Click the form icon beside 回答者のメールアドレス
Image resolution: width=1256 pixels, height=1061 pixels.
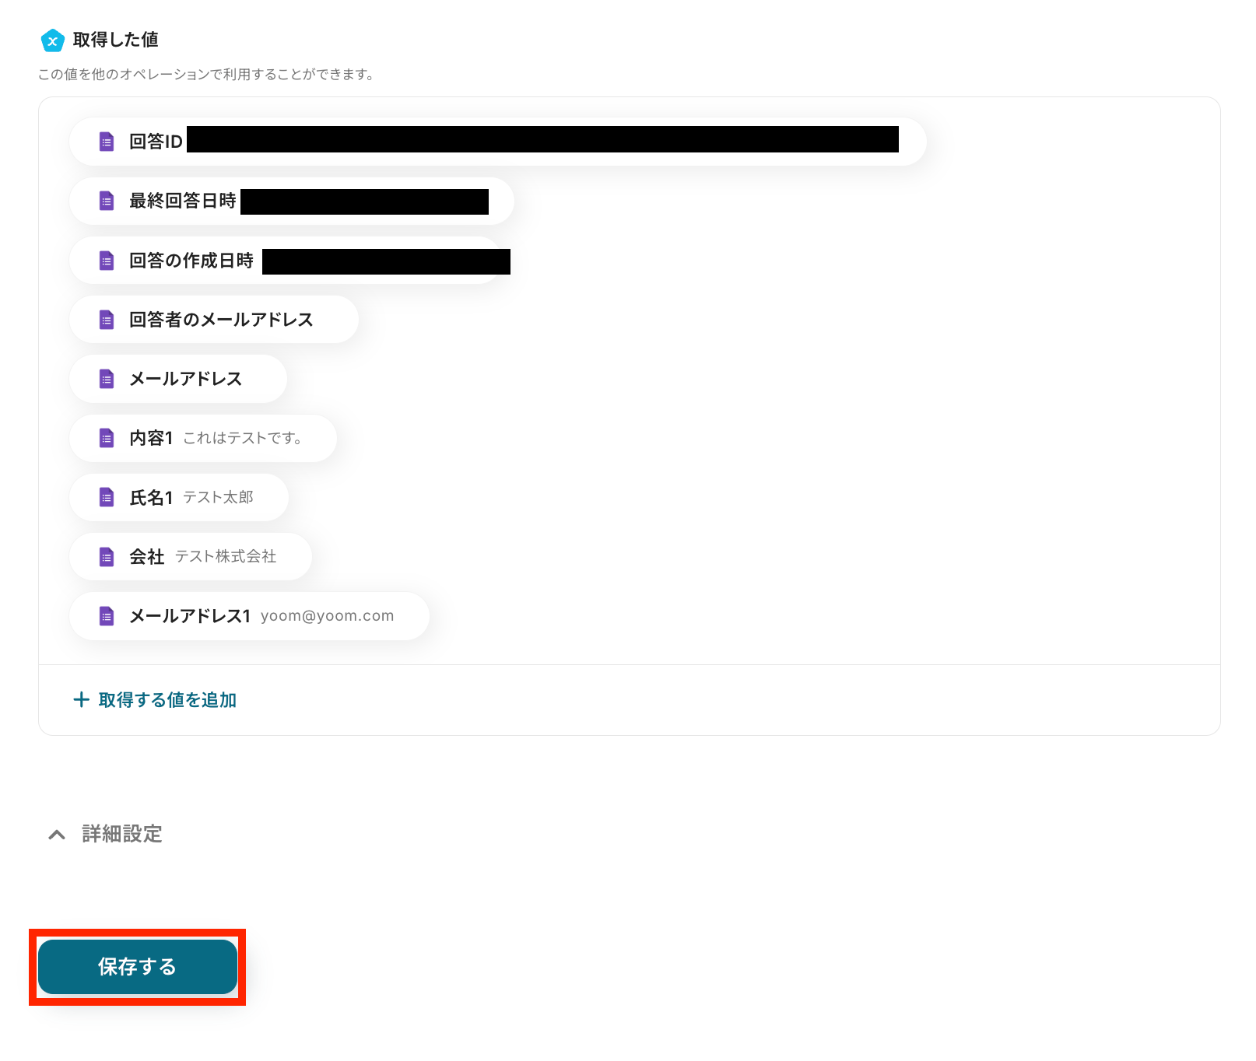pyautogui.click(x=107, y=320)
